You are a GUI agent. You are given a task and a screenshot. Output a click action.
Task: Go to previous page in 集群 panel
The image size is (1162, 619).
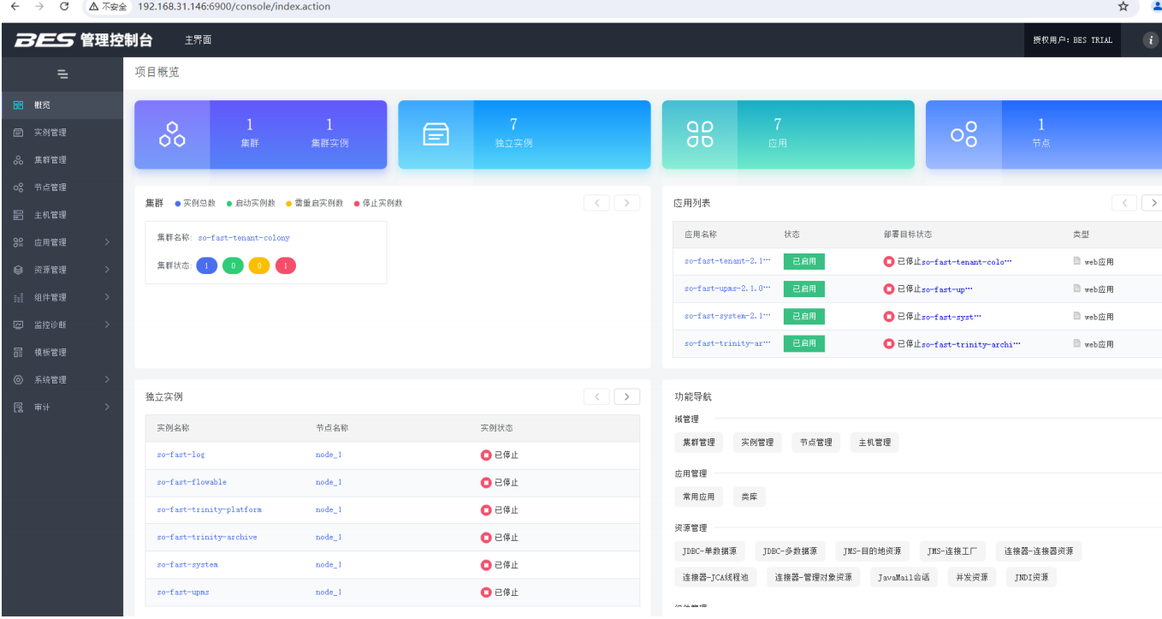(x=596, y=203)
